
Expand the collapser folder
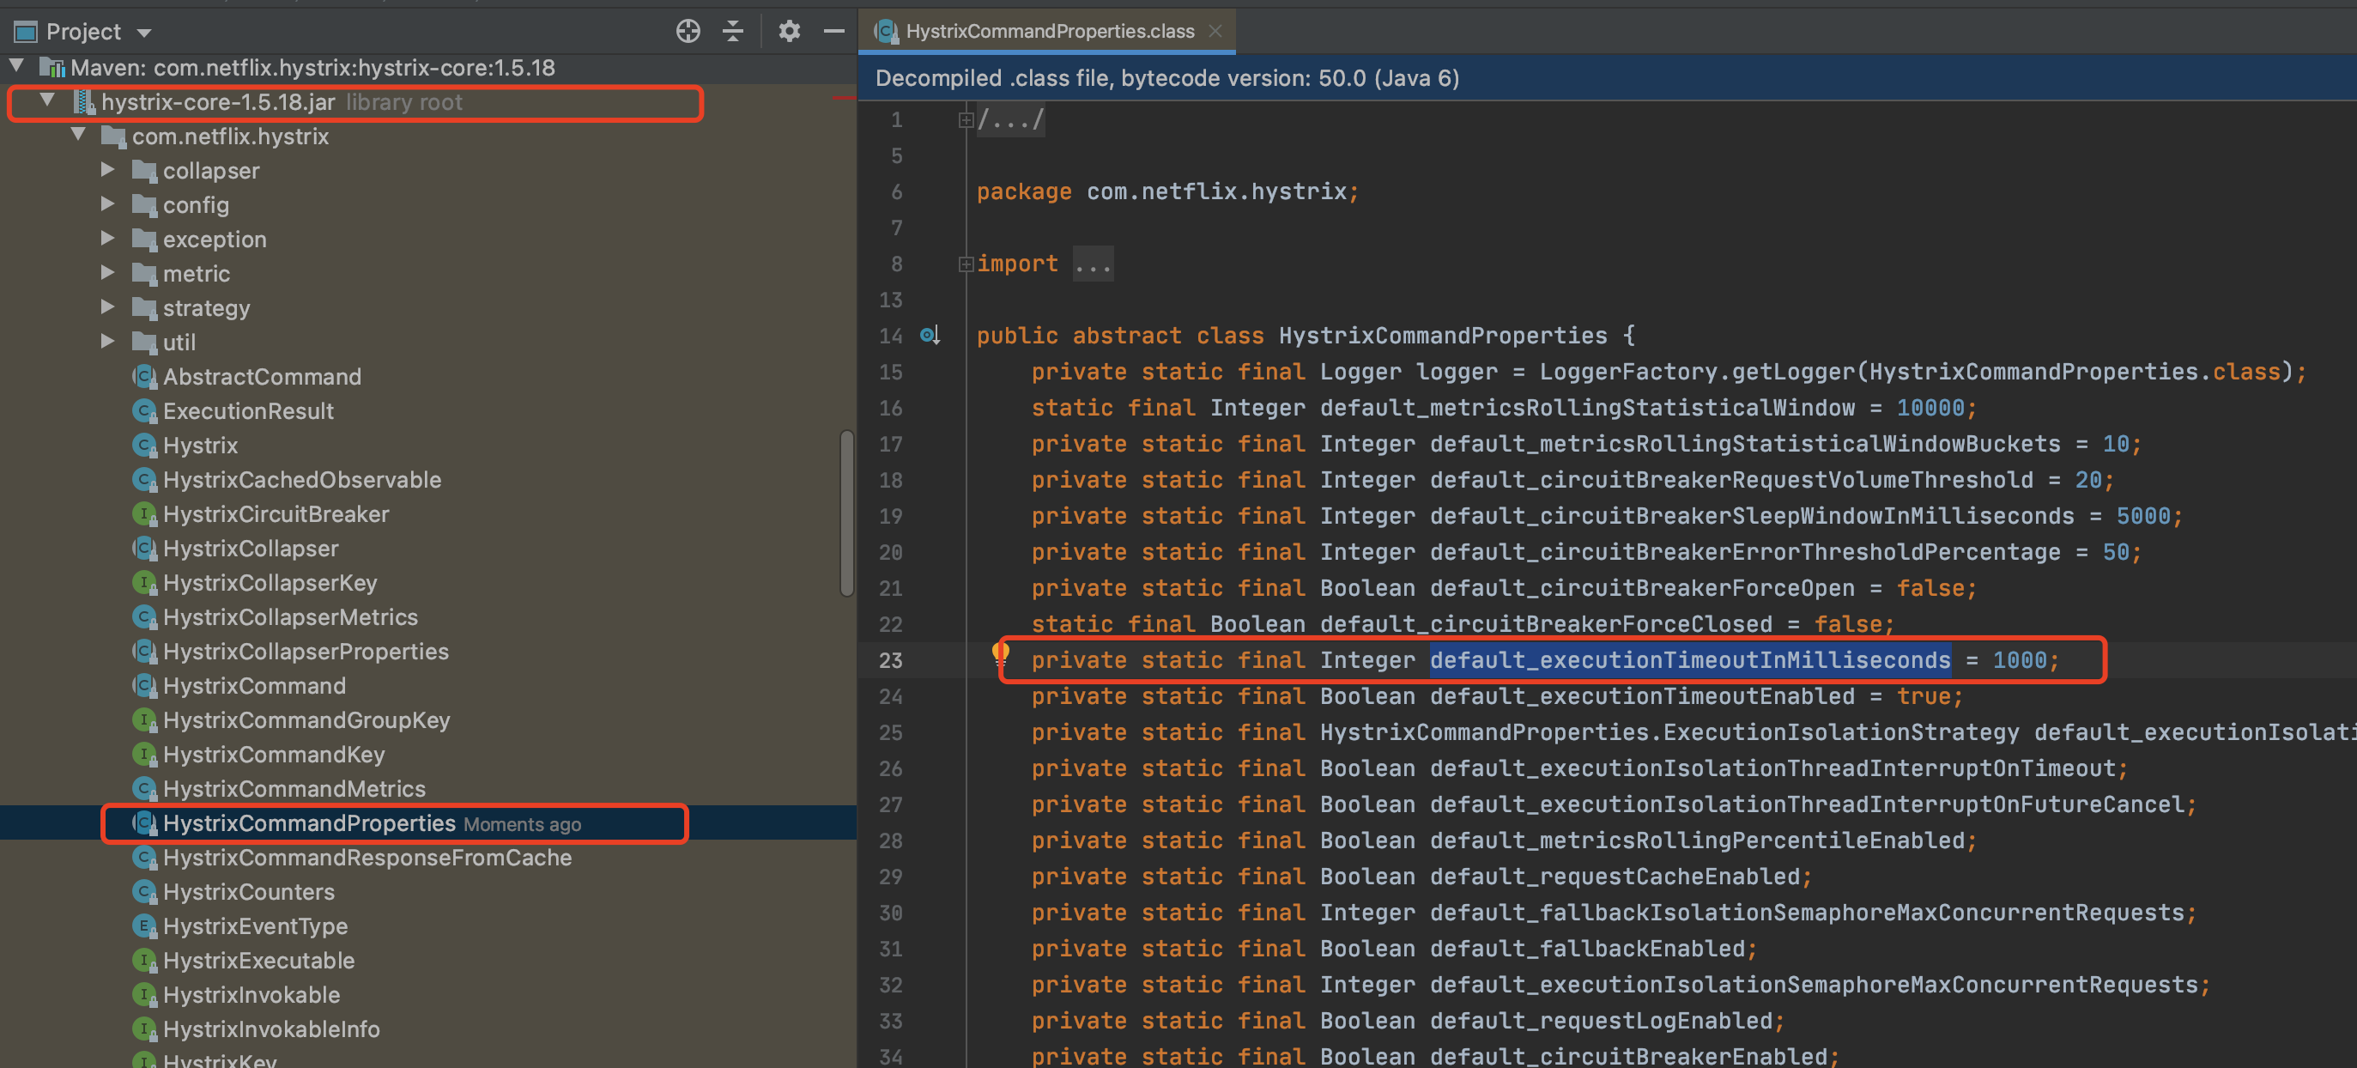pyautogui.click(x=108, y=169)
